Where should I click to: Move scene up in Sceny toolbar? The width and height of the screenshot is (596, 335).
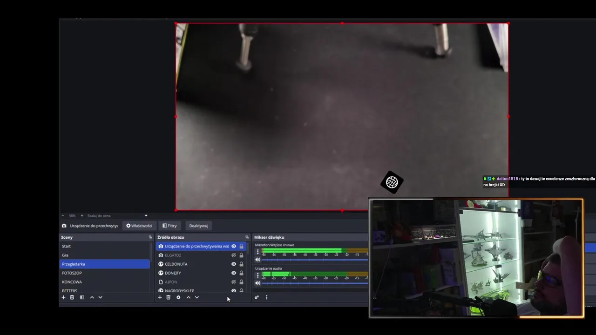coord(92,297)
